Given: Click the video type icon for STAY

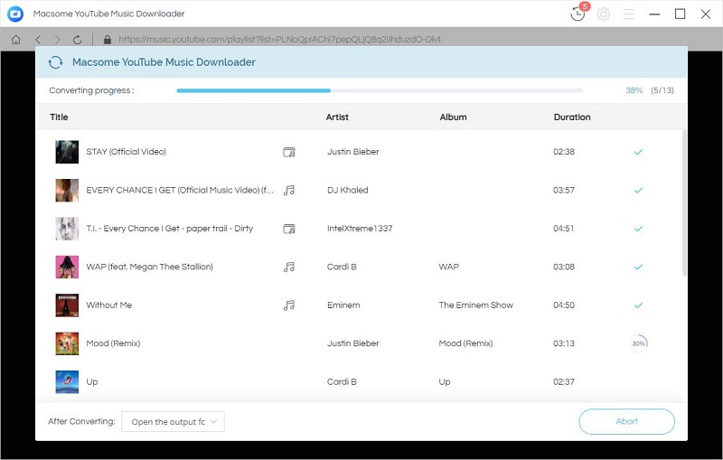Looking at the screenshot, I should pyautogui.click(x=289, y=152).
